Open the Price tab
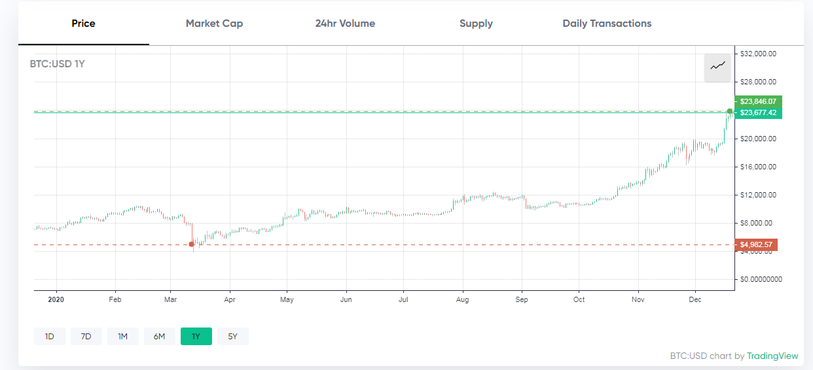 tap(84, 24)
